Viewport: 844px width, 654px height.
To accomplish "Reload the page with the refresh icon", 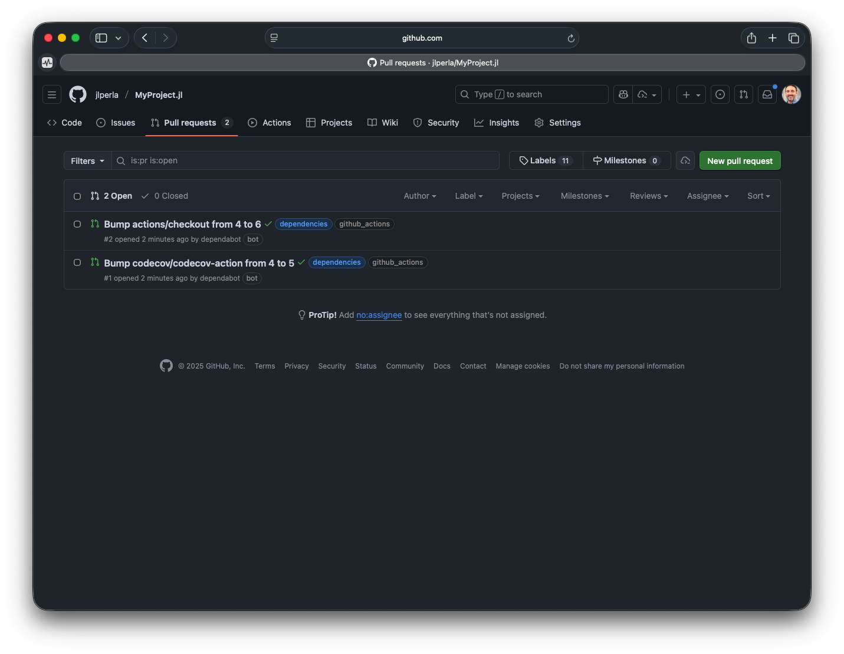I will [x=571, y=38].
